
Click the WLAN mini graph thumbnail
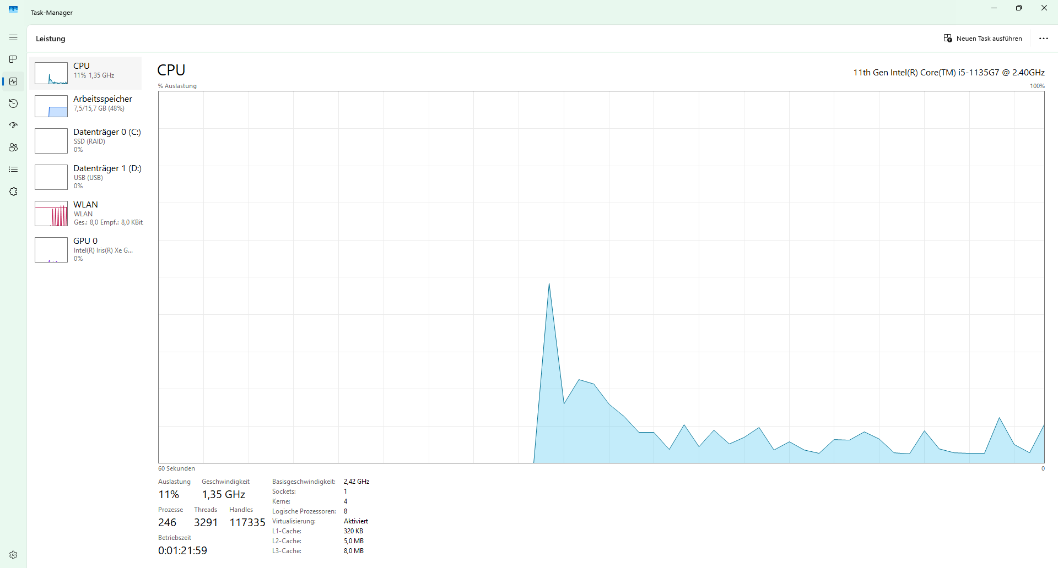click(51, 214)
